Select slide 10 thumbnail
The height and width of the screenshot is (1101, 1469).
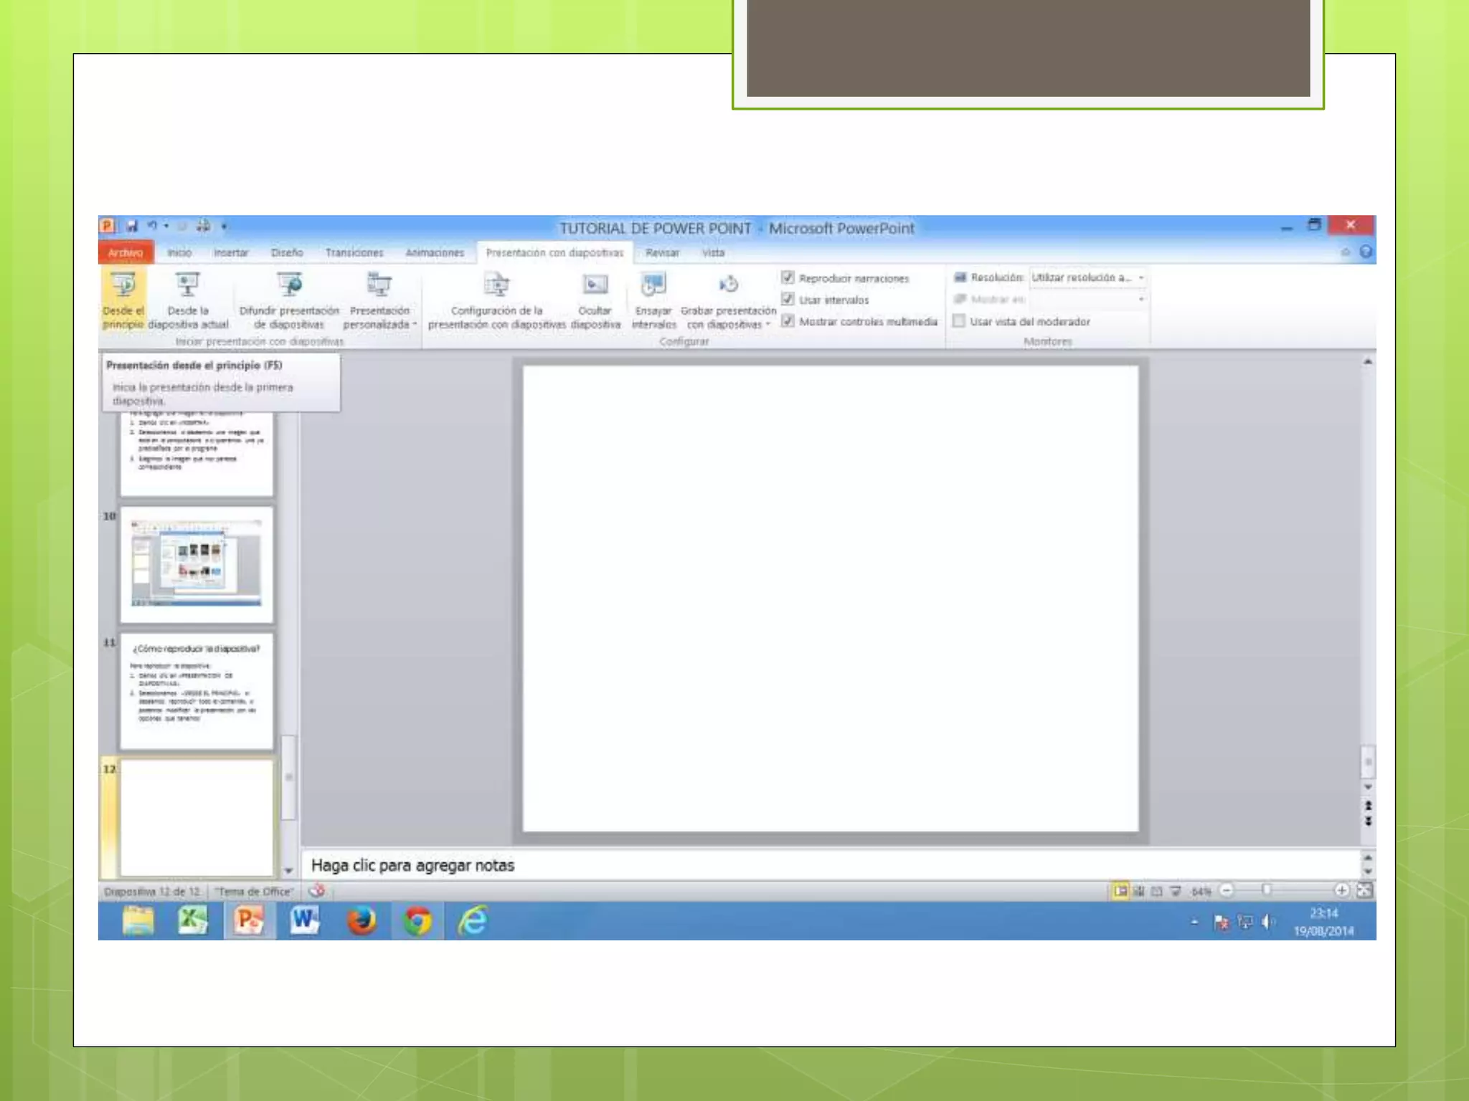(x=197, y=564)
